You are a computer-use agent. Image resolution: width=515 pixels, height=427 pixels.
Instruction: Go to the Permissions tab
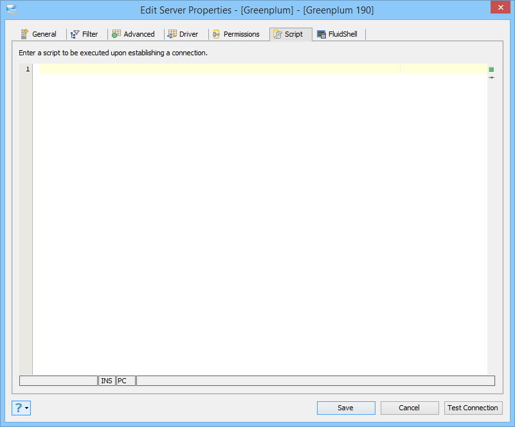(236, 34)
